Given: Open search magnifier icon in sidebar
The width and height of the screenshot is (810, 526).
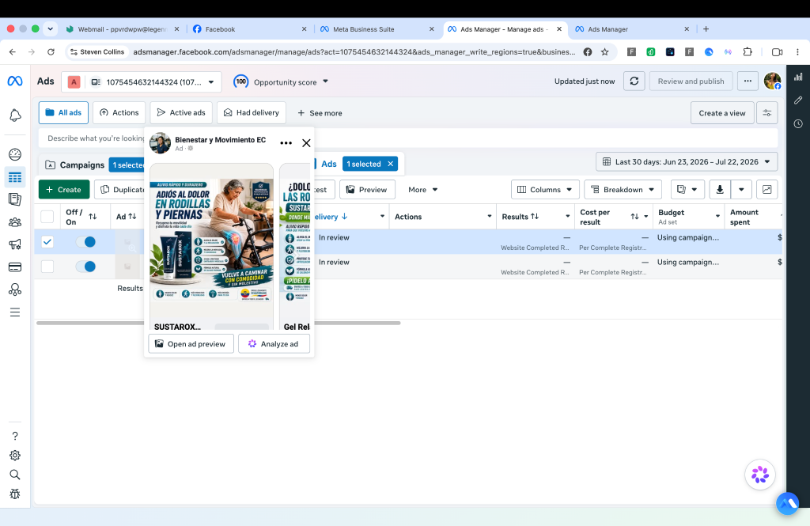Looking at the screenshot, I should point(15,475).
